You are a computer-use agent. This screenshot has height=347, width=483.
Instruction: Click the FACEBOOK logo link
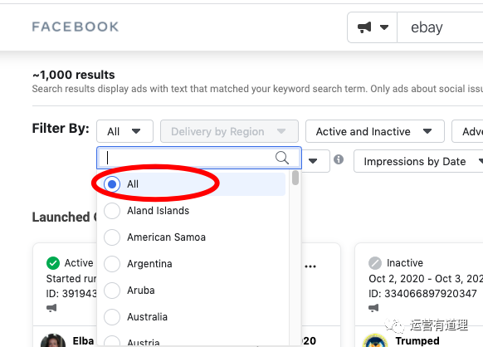click(x=76, y=27)
